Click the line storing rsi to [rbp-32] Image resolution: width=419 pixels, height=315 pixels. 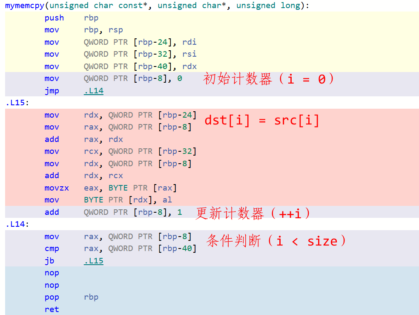click(120, 54)
